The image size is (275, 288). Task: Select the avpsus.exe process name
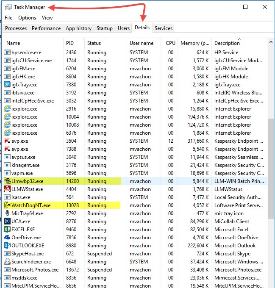coord(23,157)
